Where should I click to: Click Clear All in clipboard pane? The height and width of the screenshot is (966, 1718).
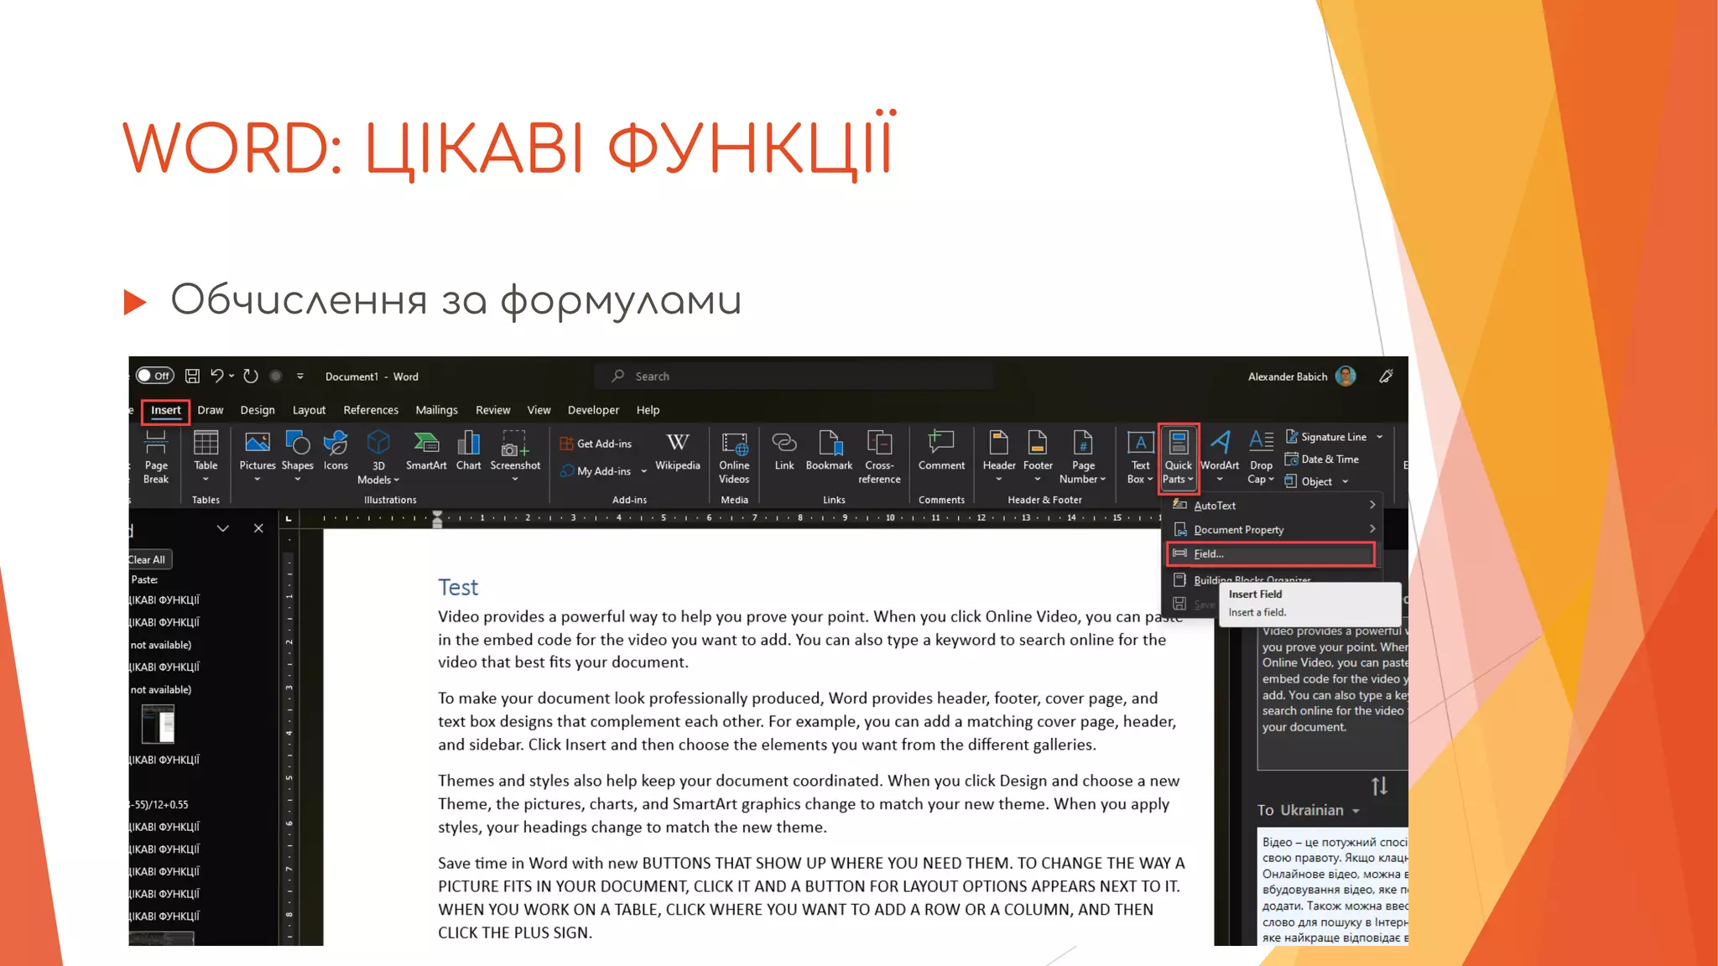click(148, 560)
